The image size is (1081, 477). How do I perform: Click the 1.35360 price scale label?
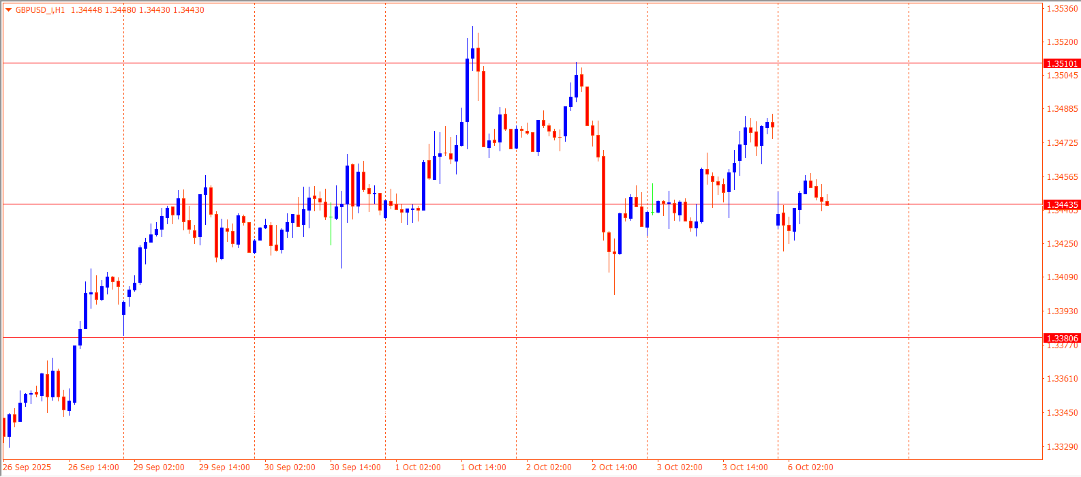(x=1063, y=9)
